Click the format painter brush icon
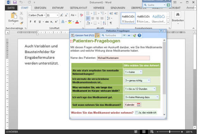 (21, 23)
